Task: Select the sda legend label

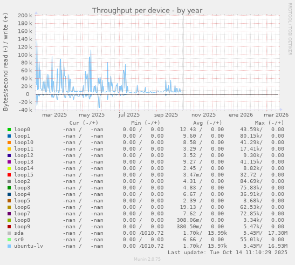Action: 19,233
